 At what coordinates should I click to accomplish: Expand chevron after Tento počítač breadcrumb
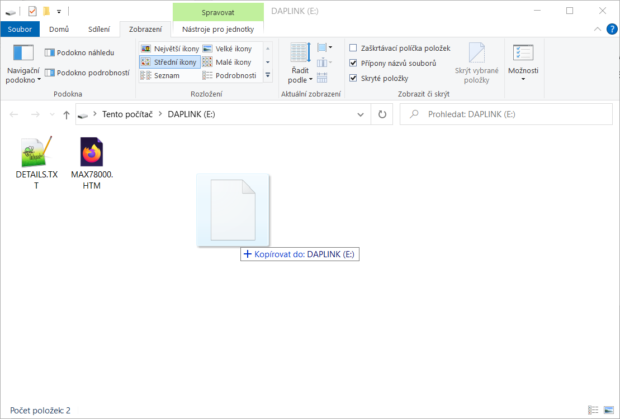(160, 114)
